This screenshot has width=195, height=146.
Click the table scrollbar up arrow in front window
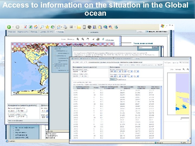point(161,87)
